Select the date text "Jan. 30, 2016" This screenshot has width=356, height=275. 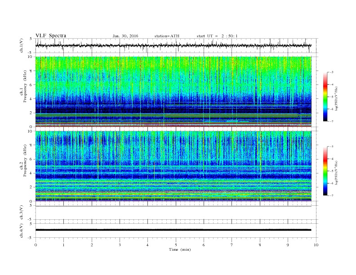coord(125,36)
